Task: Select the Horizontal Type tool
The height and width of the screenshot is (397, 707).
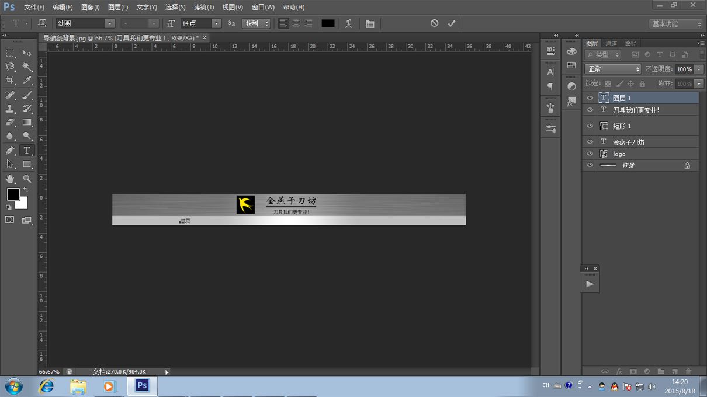Action: pyautogui.click(x=27, y=151)
